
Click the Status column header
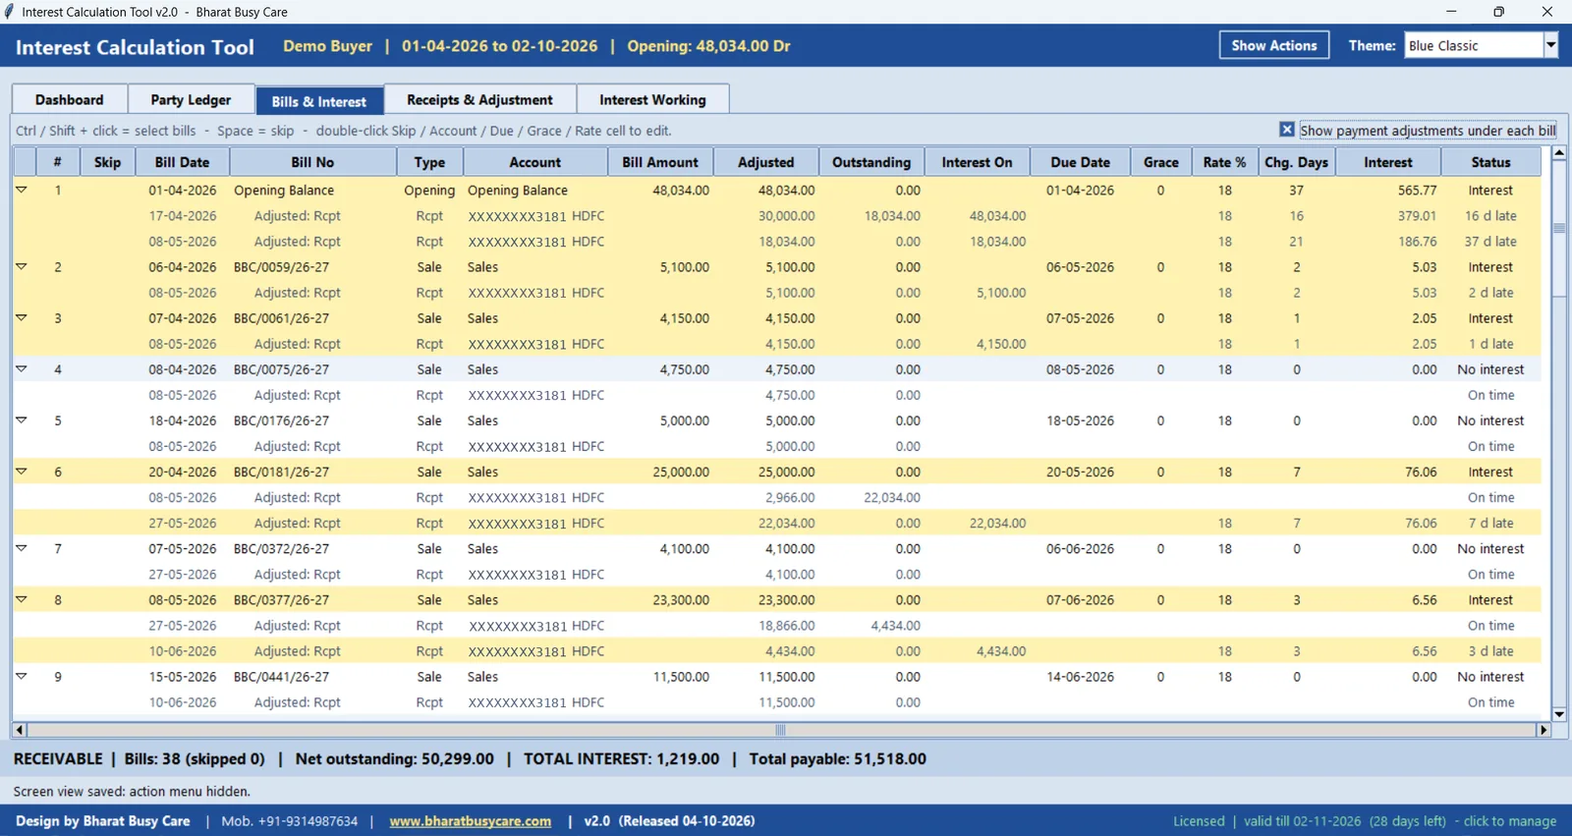click(x=1490, y=162)
